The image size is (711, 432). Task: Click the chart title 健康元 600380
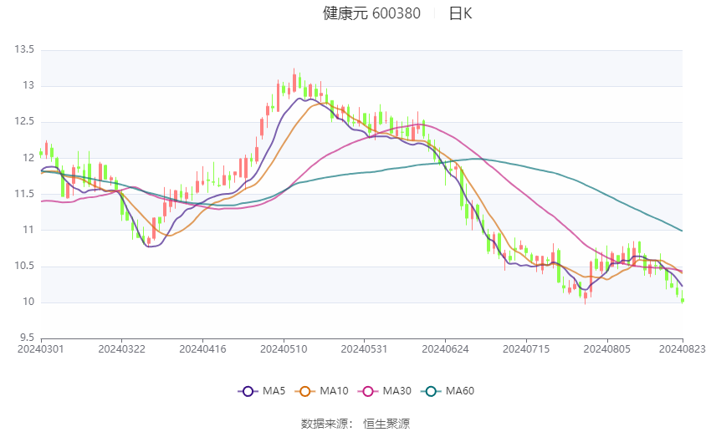371,13
